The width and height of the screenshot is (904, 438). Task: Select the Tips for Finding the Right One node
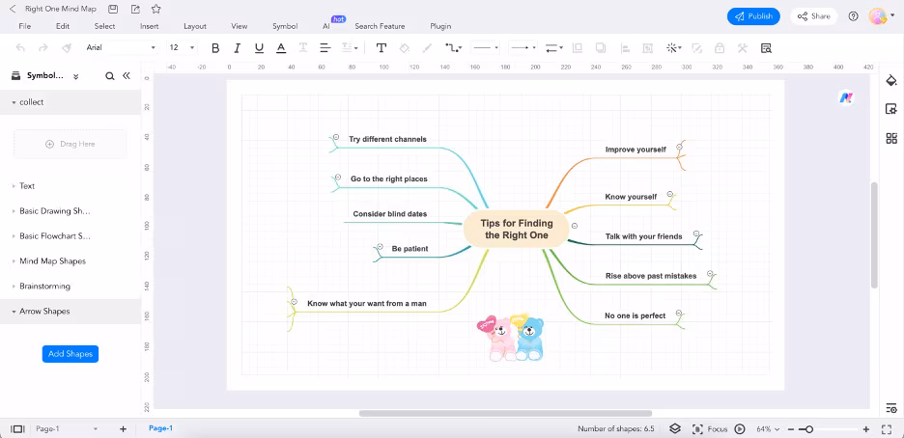coord(516,229)
